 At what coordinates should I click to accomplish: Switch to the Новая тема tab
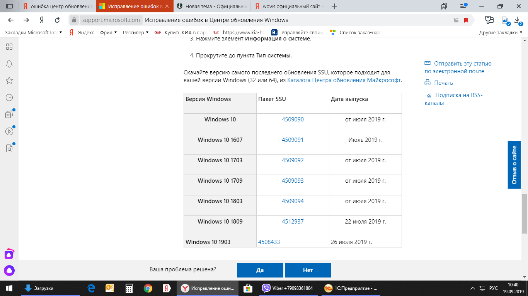click(x=212, y=7)
